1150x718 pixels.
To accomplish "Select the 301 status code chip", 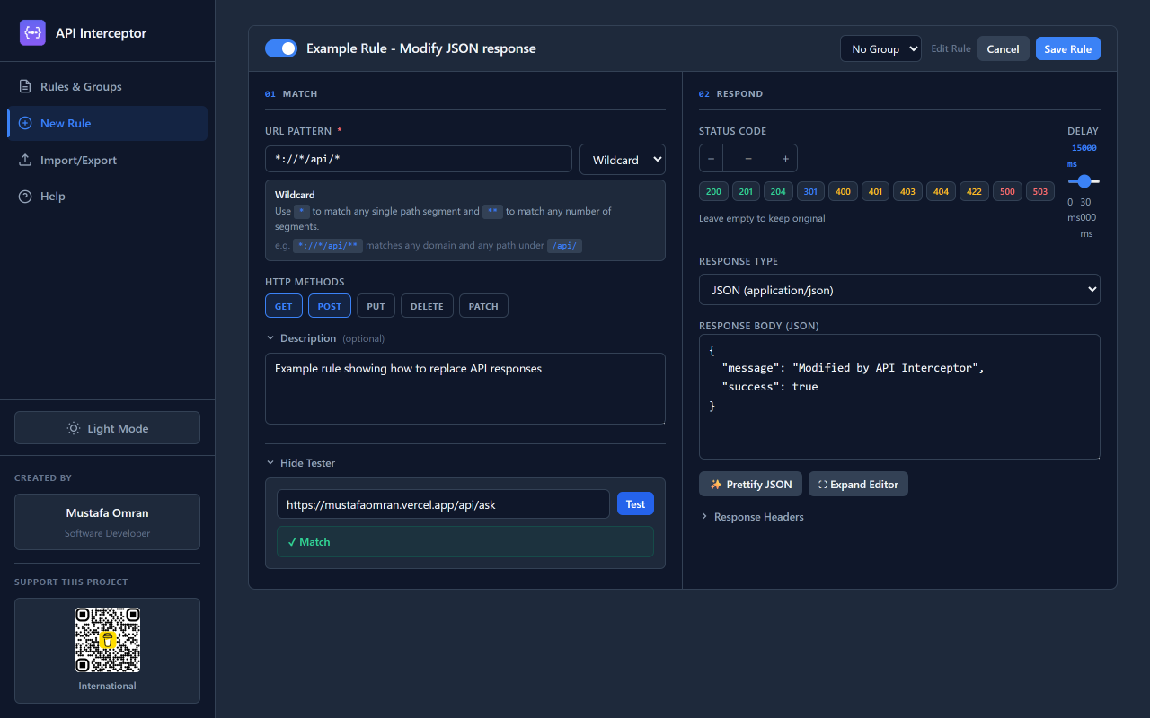I will (x=810, y=191).
